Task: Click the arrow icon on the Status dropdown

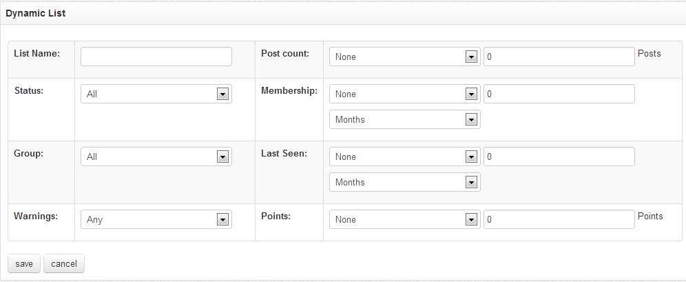Action: tap(222, 94)
